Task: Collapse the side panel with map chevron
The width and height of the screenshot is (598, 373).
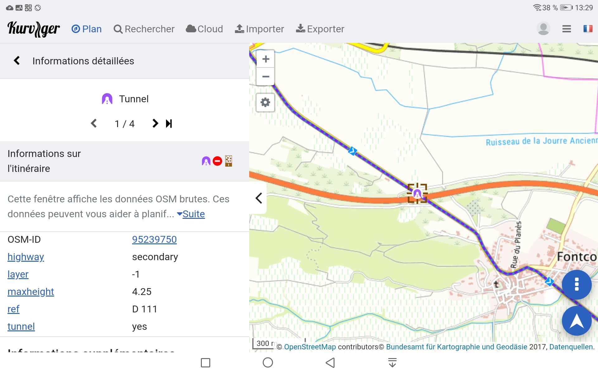Action: (x=259, y=198)
